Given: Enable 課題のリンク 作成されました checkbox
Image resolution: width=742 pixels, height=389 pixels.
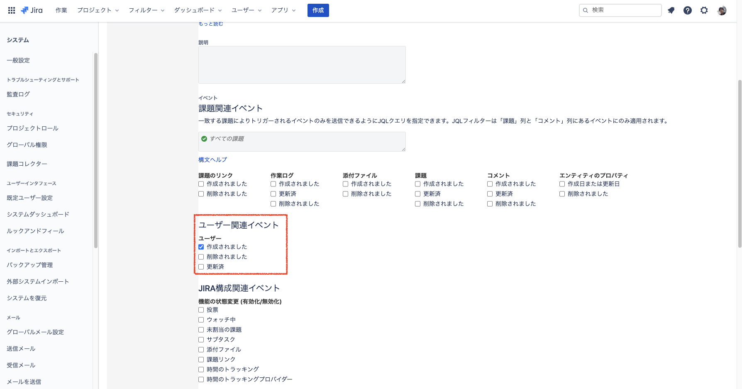Looking at the screenshot, I should [201, 184].
